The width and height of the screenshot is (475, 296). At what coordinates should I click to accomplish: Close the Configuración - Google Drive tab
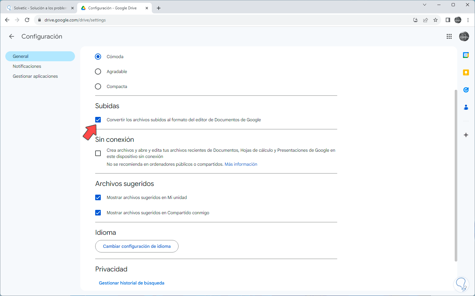point(147,8)
